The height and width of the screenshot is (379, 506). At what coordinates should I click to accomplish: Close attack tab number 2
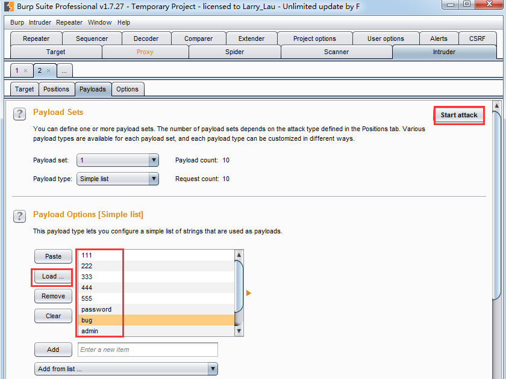(x=49, y=71)
